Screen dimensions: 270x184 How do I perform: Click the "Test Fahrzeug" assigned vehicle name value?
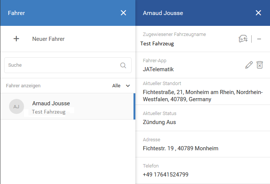tap(157, 43)
